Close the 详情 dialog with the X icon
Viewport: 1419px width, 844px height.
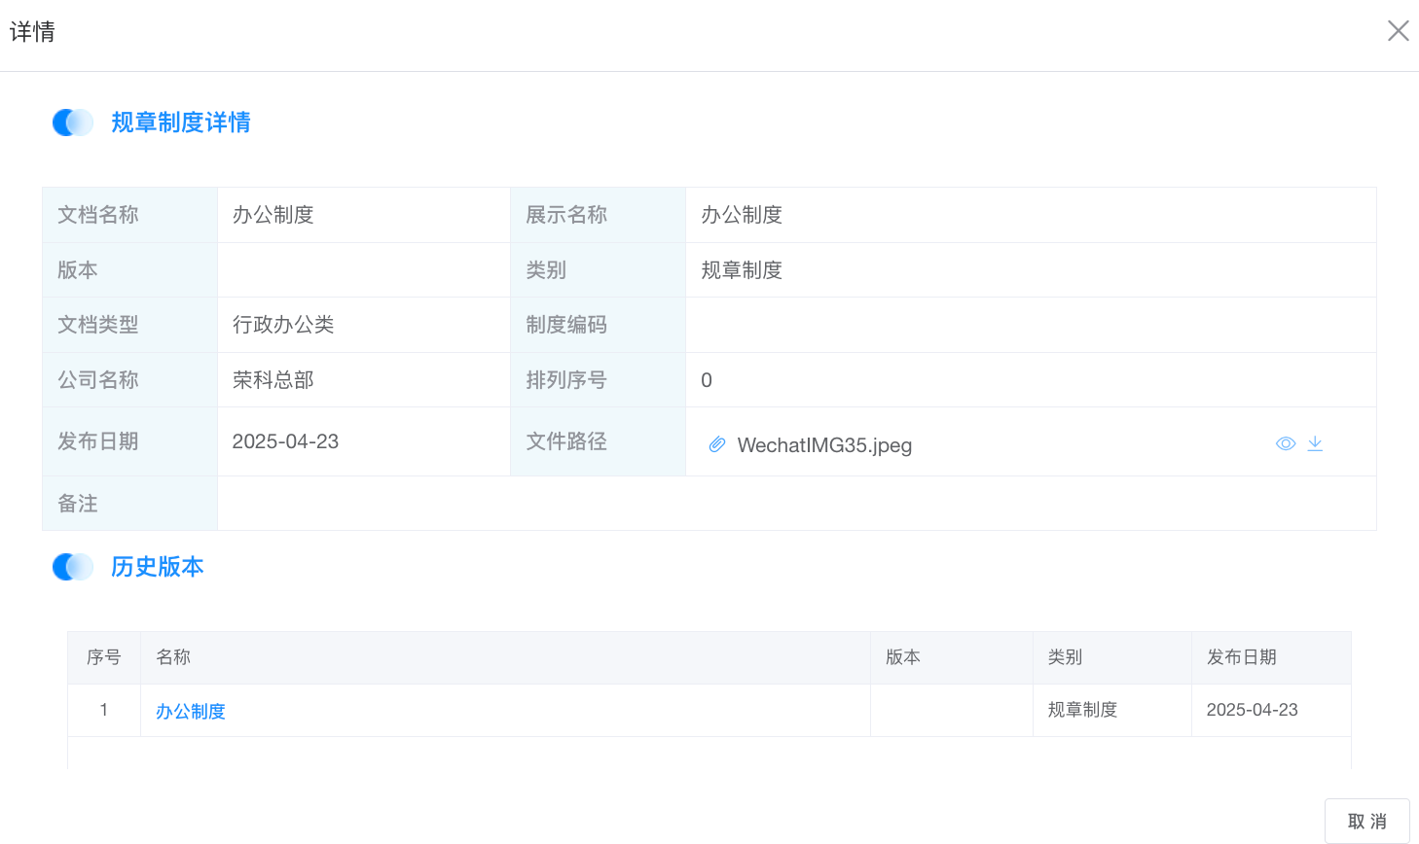(x=1398, y=31)
